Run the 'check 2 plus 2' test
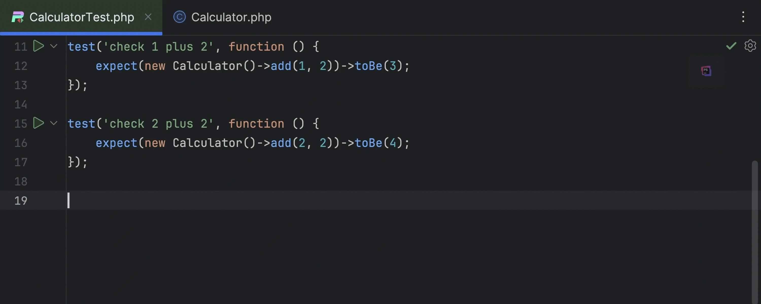Image resolution: width=761 pixels, height=304 pixels. [38, 123]
